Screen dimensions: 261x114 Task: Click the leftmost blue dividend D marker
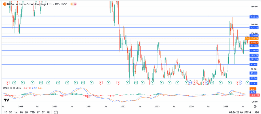pos(190,83)
